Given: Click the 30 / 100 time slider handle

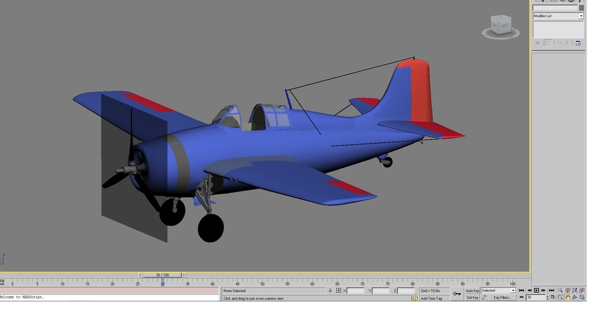Looking at the screenshot, I should 162,275.
